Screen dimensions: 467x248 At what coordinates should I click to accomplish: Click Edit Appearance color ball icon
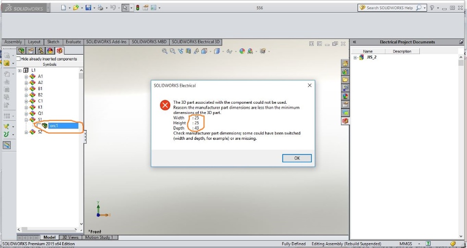point(242,51)
